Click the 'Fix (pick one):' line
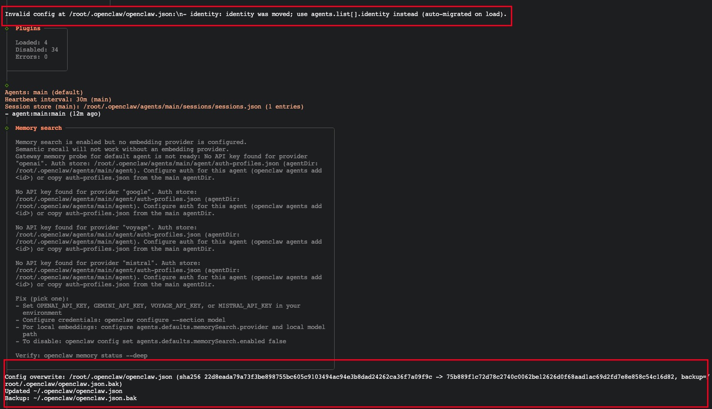The image size is (712, 409). (42, 299)
